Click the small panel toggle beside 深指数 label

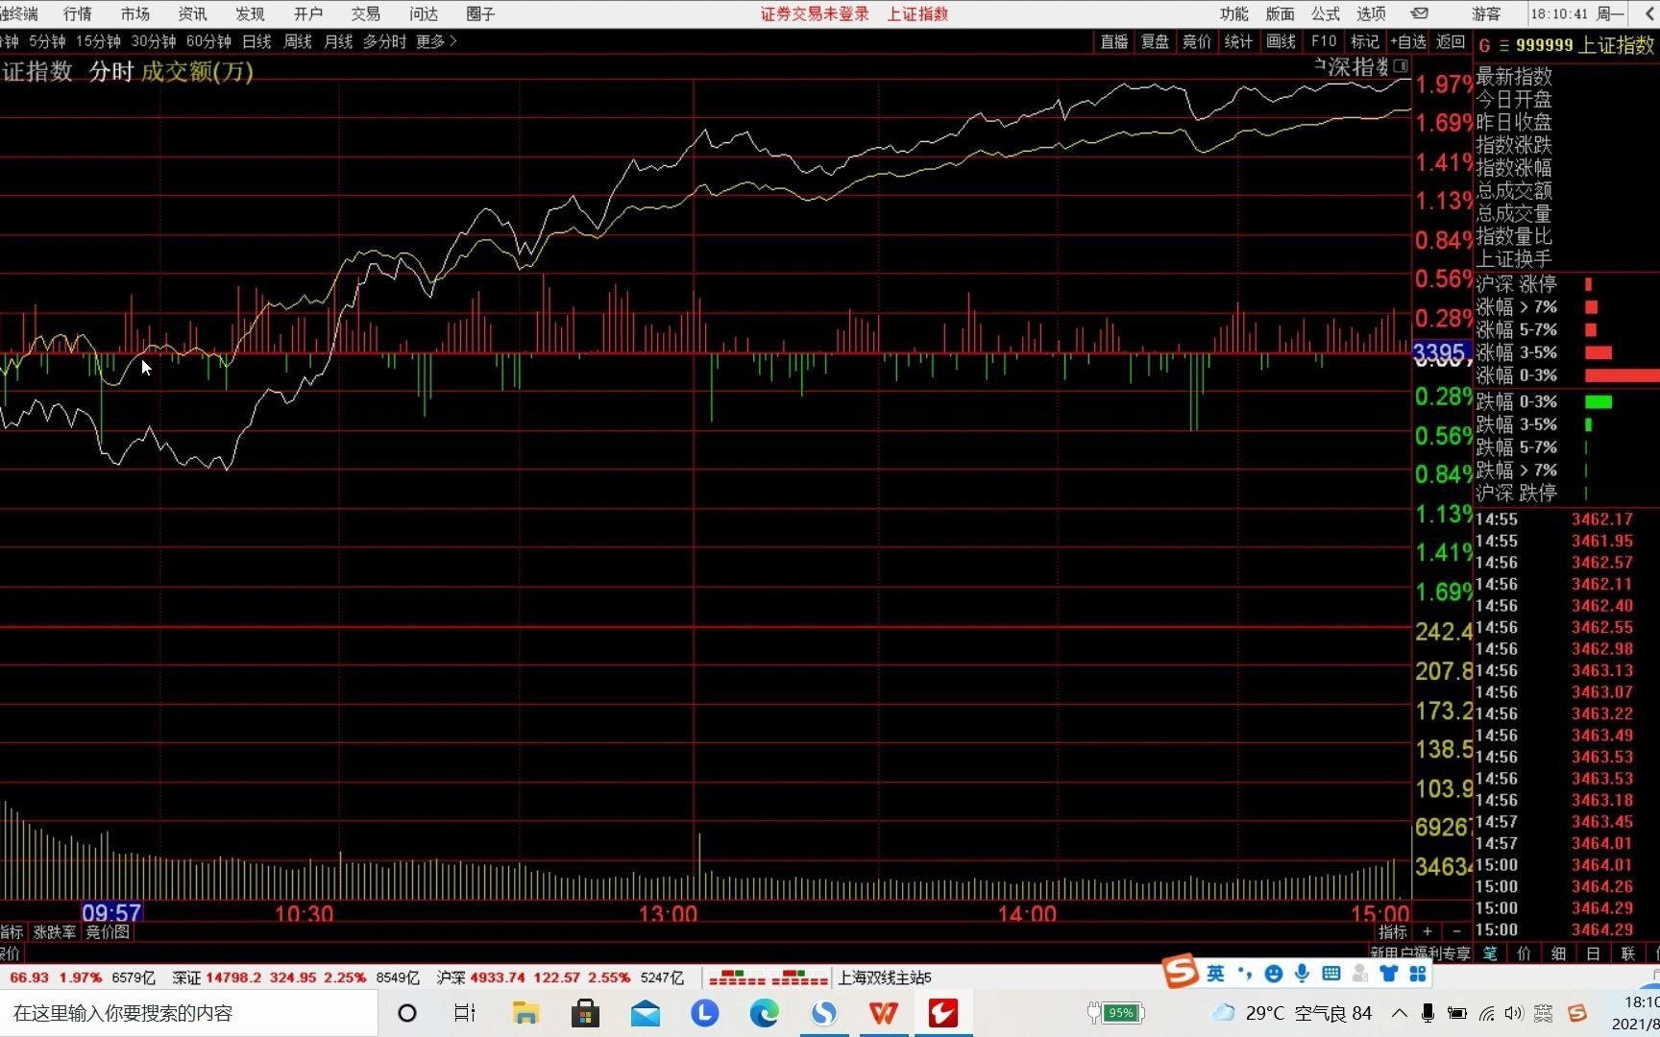pos(1401,66)
